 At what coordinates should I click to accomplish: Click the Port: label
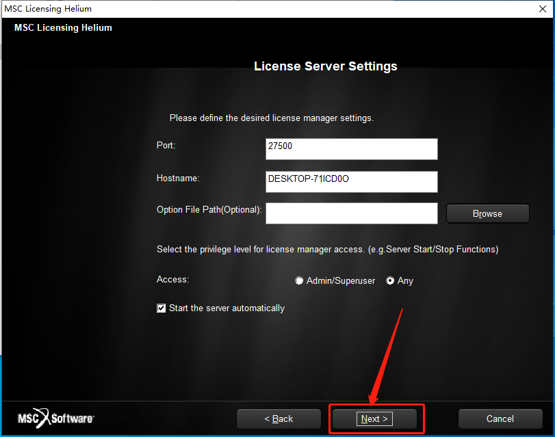(166, 146)
